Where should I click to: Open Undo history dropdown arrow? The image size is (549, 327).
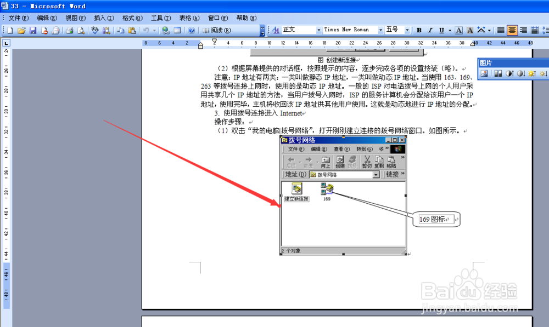[154, 30]
